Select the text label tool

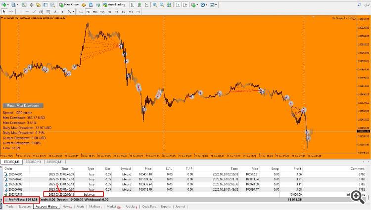pyautogui.click(x=62, y=11)
